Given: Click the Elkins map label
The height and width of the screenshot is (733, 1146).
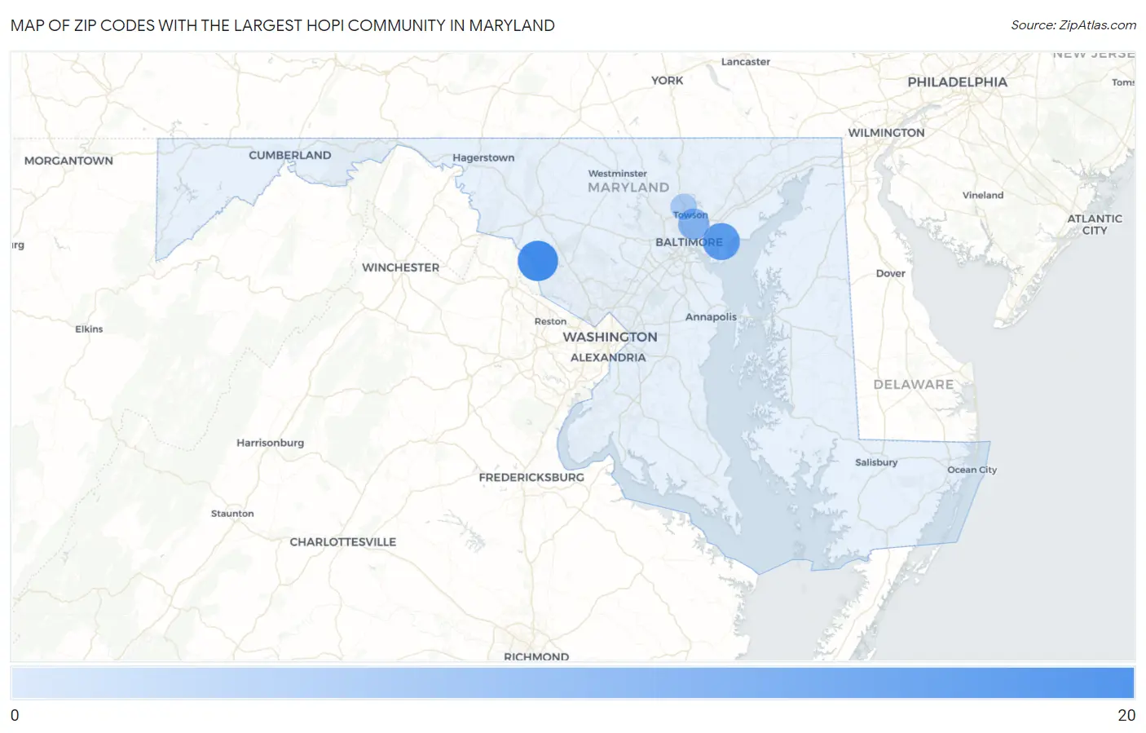Looking at the screenshot, I should click(x=89, y=329).
